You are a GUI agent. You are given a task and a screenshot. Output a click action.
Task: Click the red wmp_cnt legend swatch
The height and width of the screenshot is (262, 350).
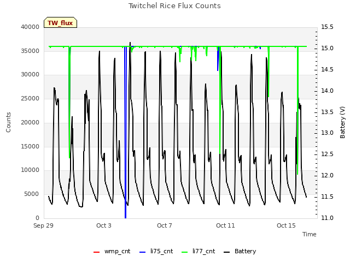click(x=96, y=252)
